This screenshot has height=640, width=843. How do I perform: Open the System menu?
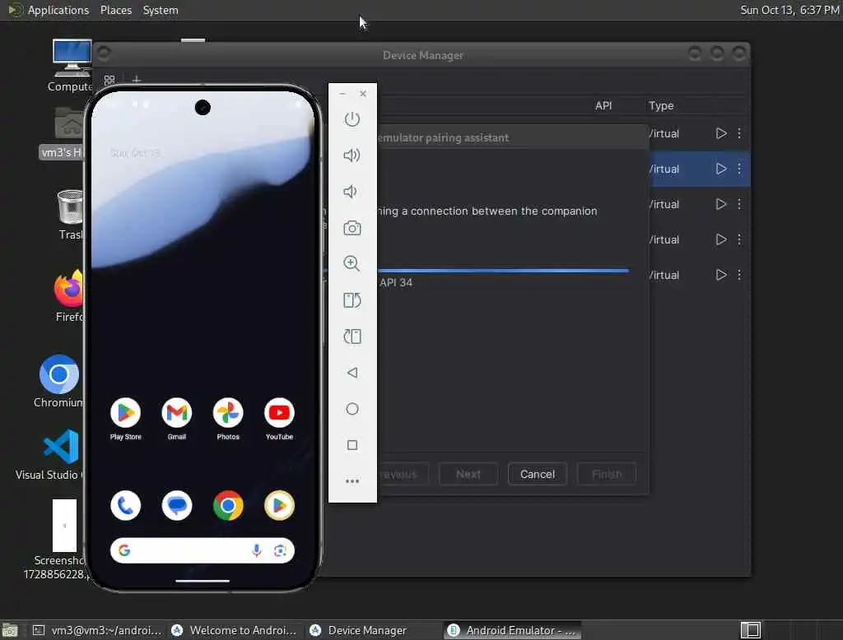pos(161,10)
